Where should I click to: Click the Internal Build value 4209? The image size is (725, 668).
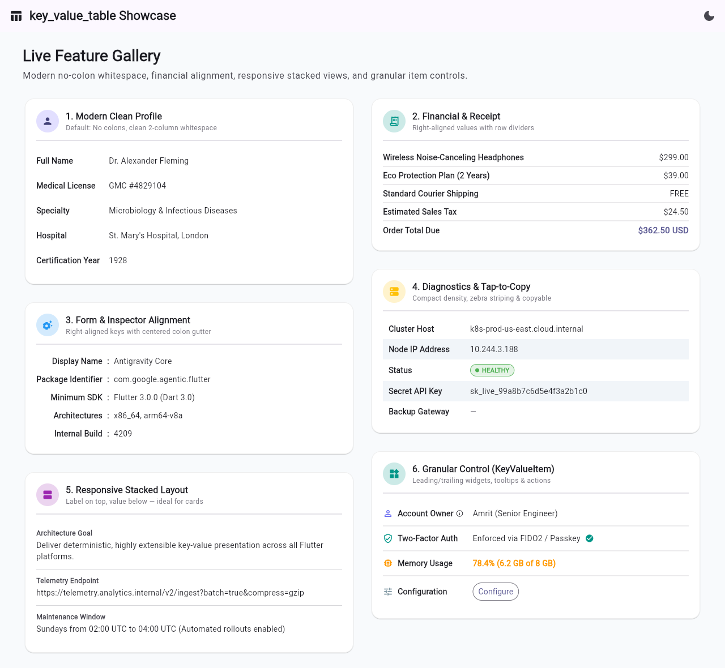click(x=123, y=434)
